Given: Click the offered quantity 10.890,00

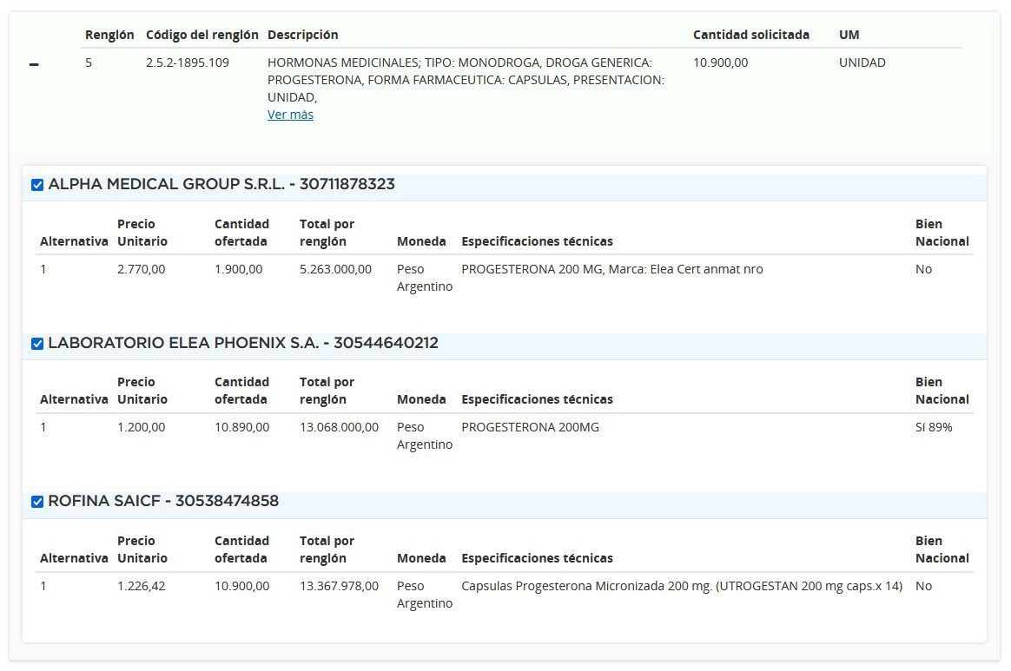Looking at the screenshot, I should tap(241, 427).
